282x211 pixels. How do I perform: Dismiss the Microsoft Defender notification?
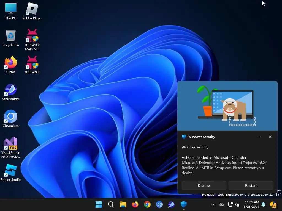click(x=204, y=185)
